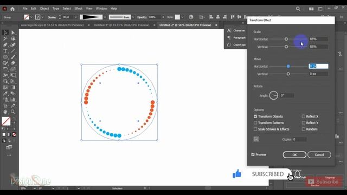Select the Eraser tool
Screen dimensions: 347x195
13,63
